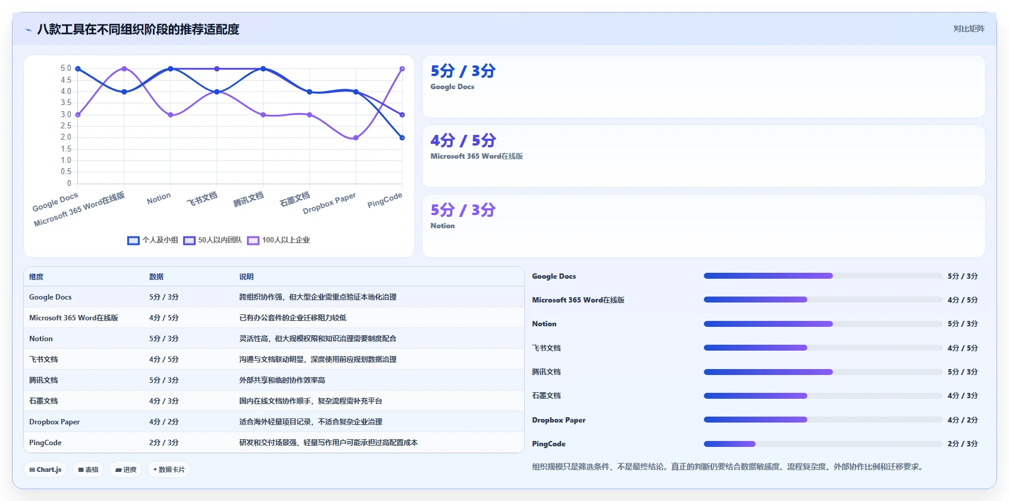Click the 4分 / 2分 value beside Dropbox Paper bar
The width and height of the screenshot is (1009, 501).
pos(963,420)
